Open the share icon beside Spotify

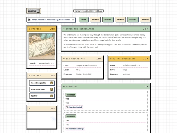pos(51,96)
